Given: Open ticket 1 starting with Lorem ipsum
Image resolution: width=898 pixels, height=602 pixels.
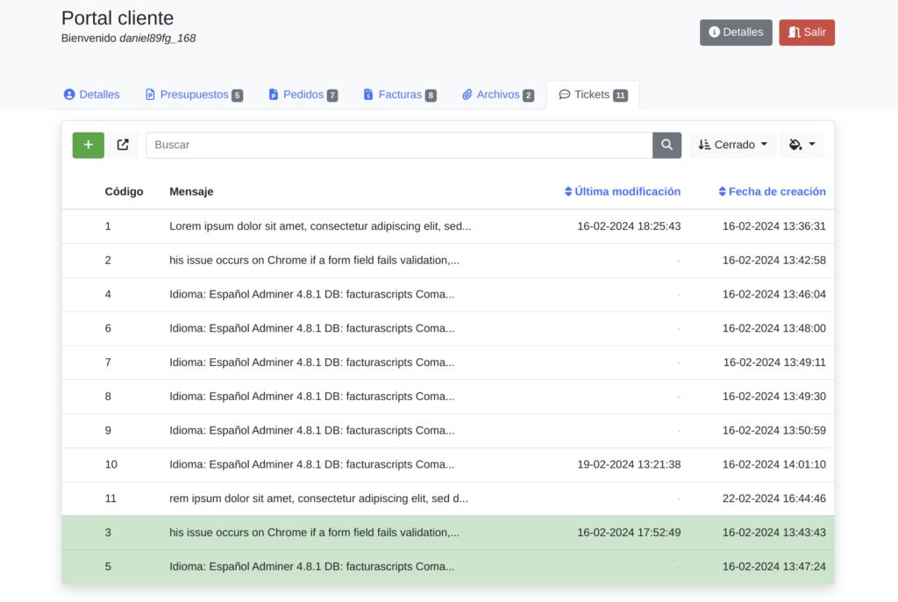Looking at the screenshot, I should tap(320, 226).
